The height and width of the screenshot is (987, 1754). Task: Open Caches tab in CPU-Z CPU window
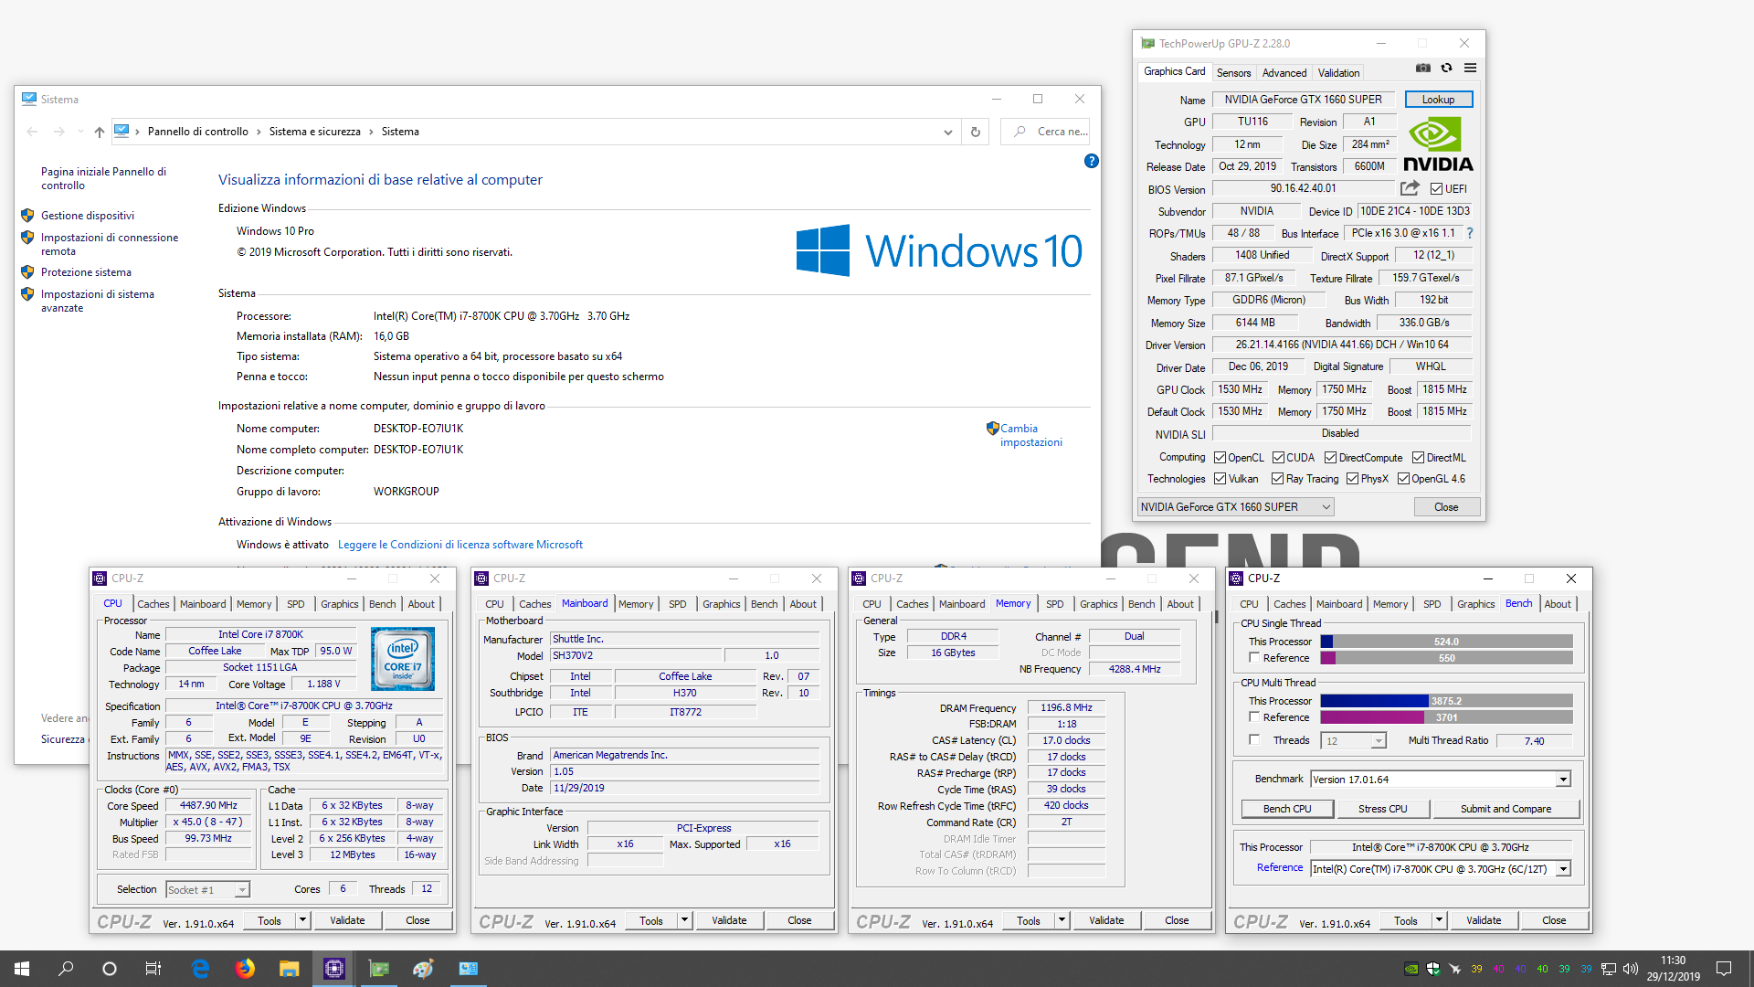(153, 604)
